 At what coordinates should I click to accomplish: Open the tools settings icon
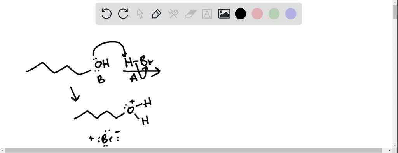click(x=173, y=14)
